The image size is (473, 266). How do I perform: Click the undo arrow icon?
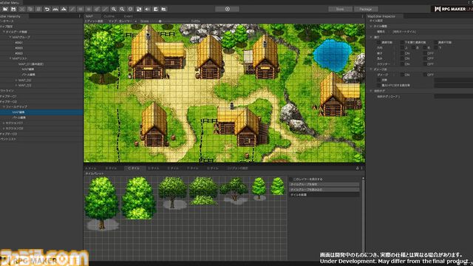coord(47,9)
